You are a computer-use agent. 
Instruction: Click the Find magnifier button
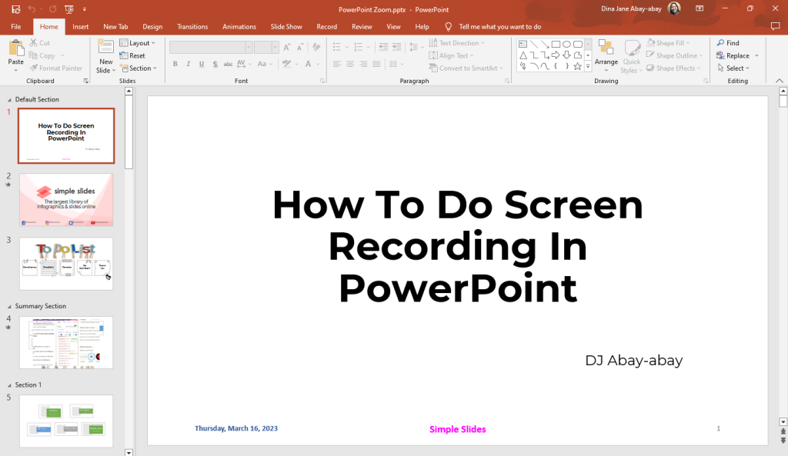728,43
